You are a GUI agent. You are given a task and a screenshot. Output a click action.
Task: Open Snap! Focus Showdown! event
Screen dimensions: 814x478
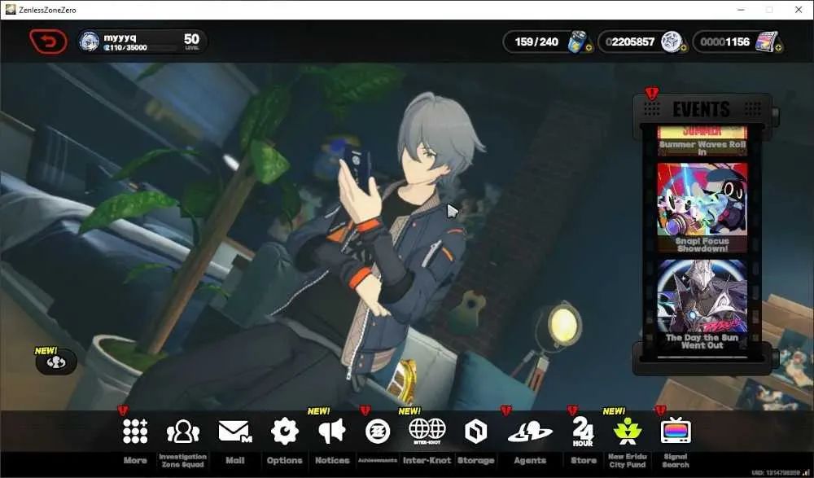click(702, 208)
